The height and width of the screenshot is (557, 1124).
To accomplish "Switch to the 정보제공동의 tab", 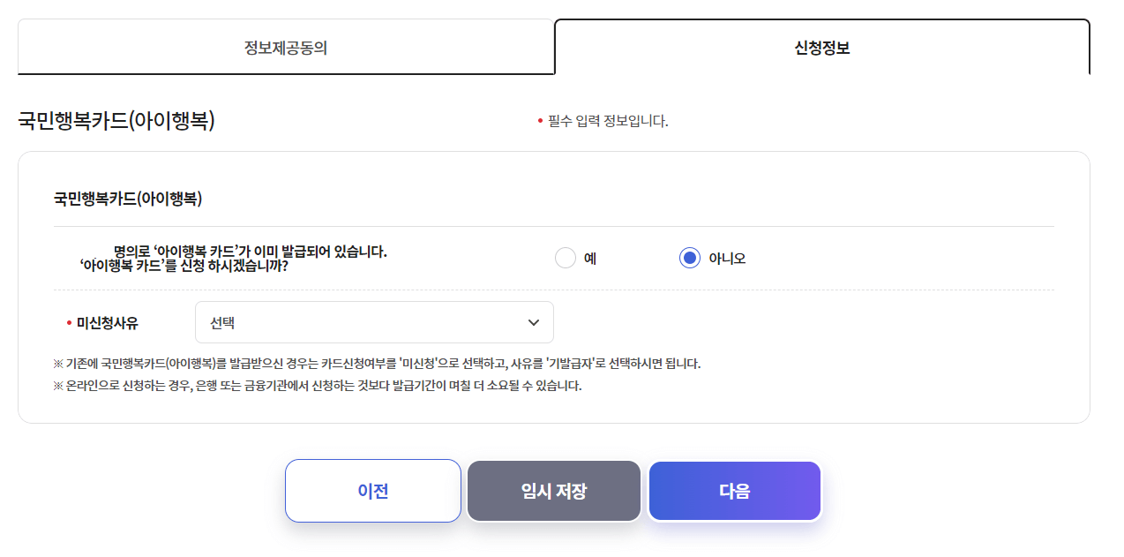I will pos(285,48).
